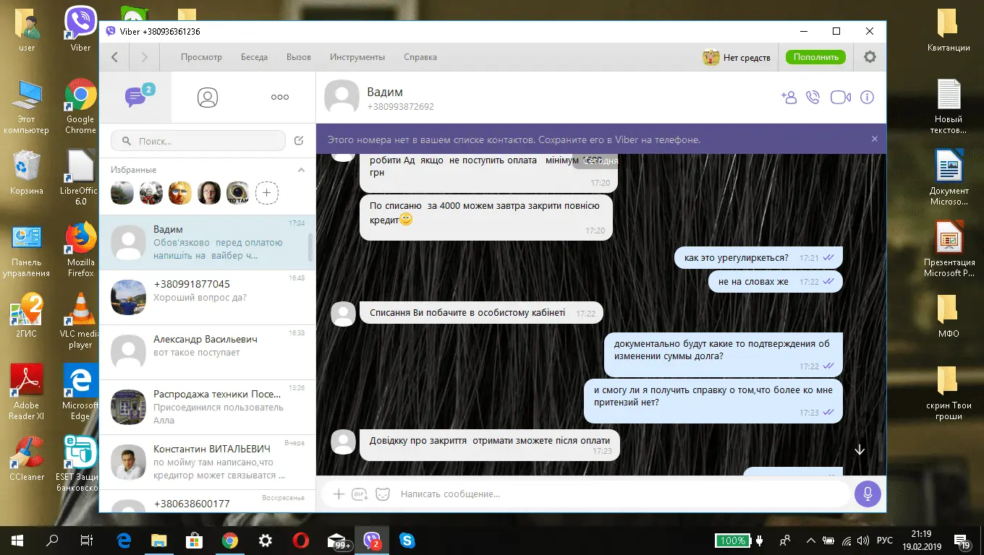Switch to the contacts tab
984x555 pixels.
208,98
